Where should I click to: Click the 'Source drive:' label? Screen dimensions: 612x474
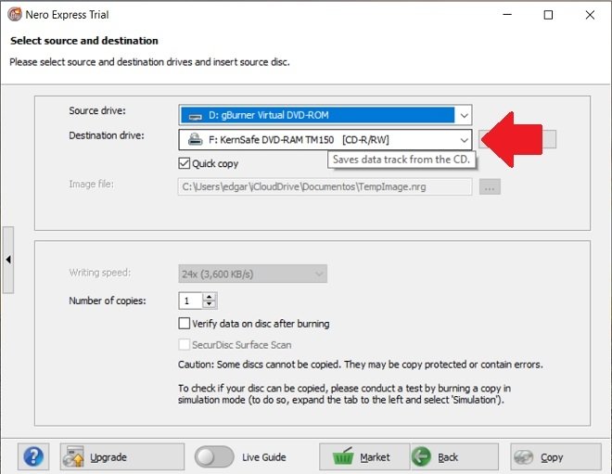coord(97,110)
